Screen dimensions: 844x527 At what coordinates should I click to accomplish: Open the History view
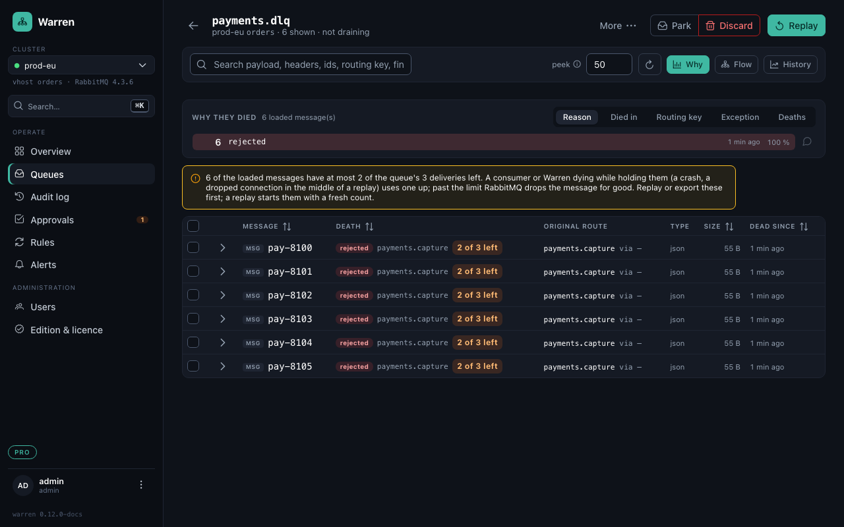click(791, 65)
